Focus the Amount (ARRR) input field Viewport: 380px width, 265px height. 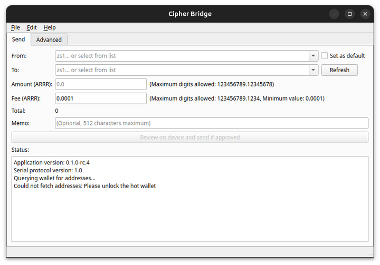(x=100, y=84)
